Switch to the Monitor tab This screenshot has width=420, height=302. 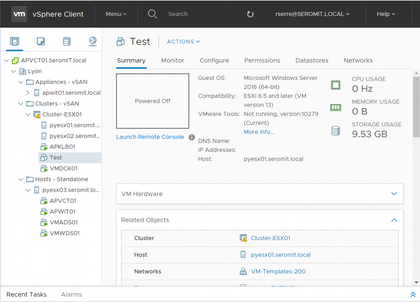click(172, 60)
